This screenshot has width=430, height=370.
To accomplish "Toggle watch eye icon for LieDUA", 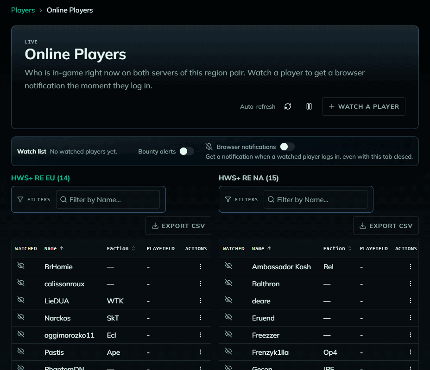I will click(21, 300).
